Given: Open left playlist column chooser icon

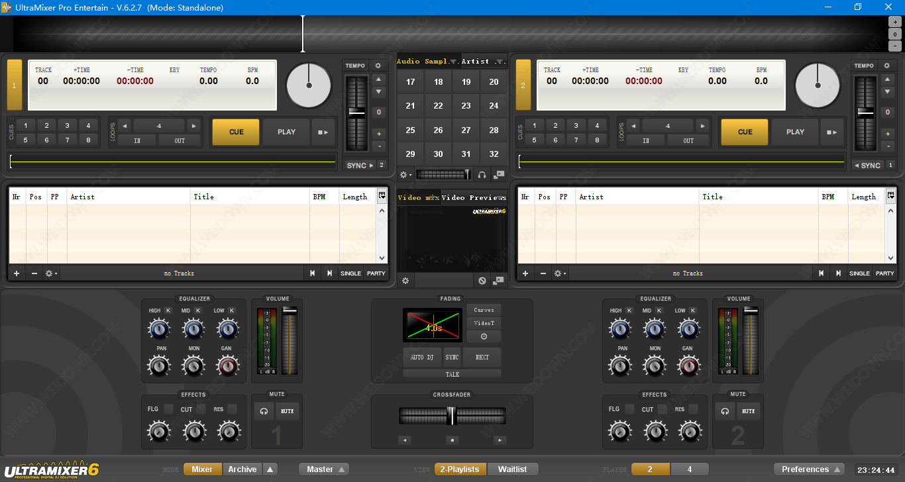Looking at the screenshot, I should click(x=382, y=195).
